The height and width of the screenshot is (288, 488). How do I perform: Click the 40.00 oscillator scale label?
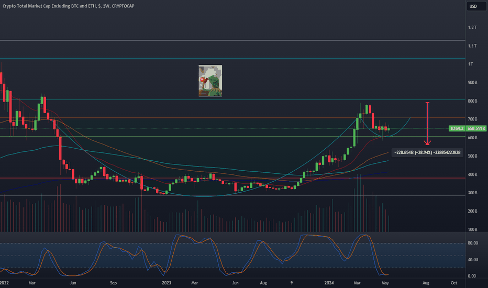473,259
